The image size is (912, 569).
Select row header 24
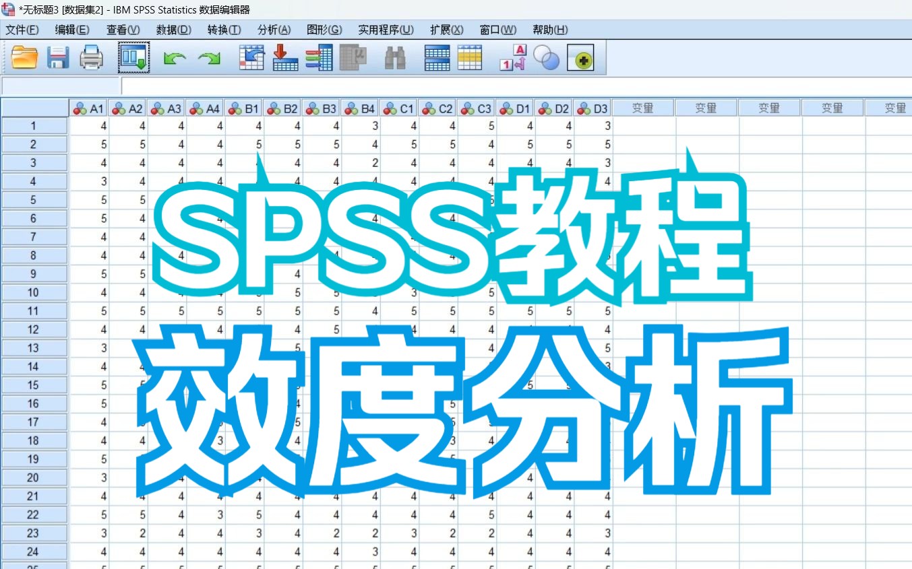click(x=34, y=551)
